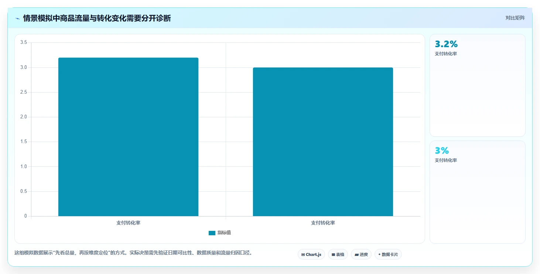Viewport: 540px width, 274px height.
Task: Click the 数据卡片 tag chip
Action: [388, 254]
